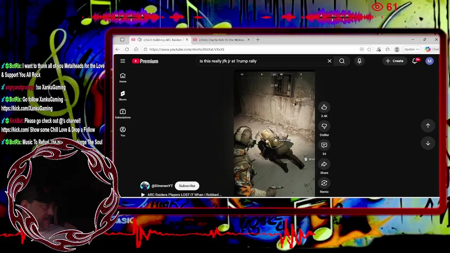Open the browser favorites list icon

[387, 50]
